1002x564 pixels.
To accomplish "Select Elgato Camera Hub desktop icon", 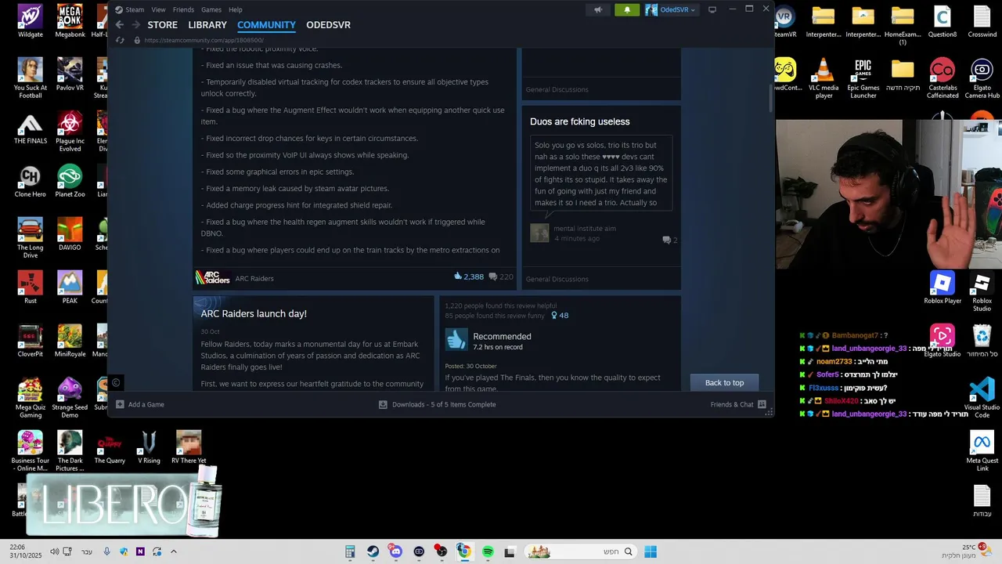I will coord(982,78).
